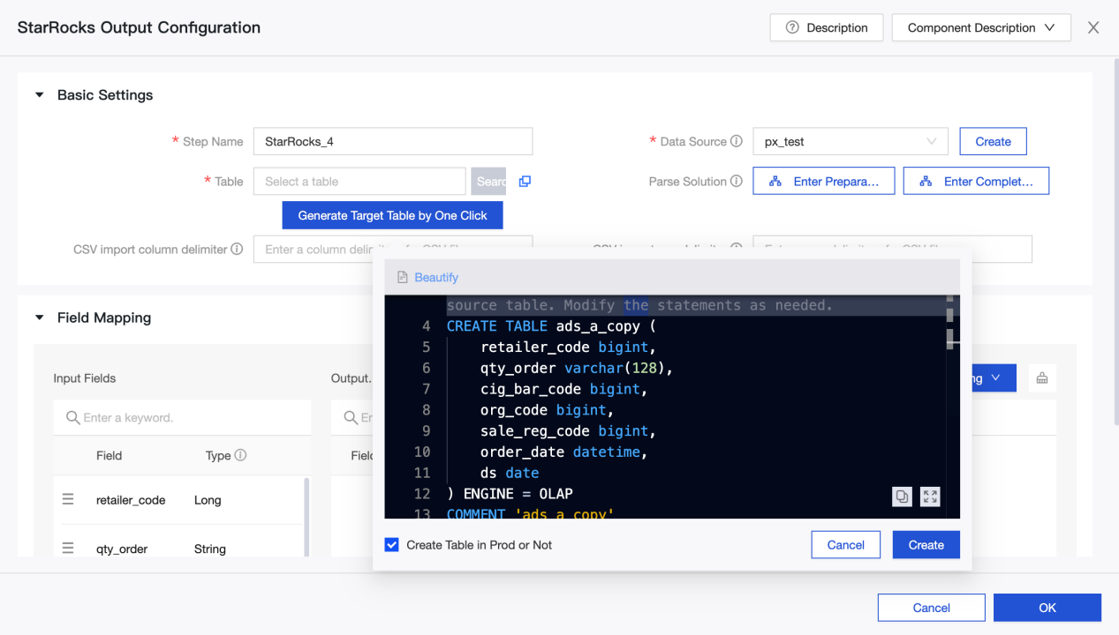The width and height of the screenshot is (1119, 635).
Task: Open the Component Description dropdown
Action: (x=980, y=28)
